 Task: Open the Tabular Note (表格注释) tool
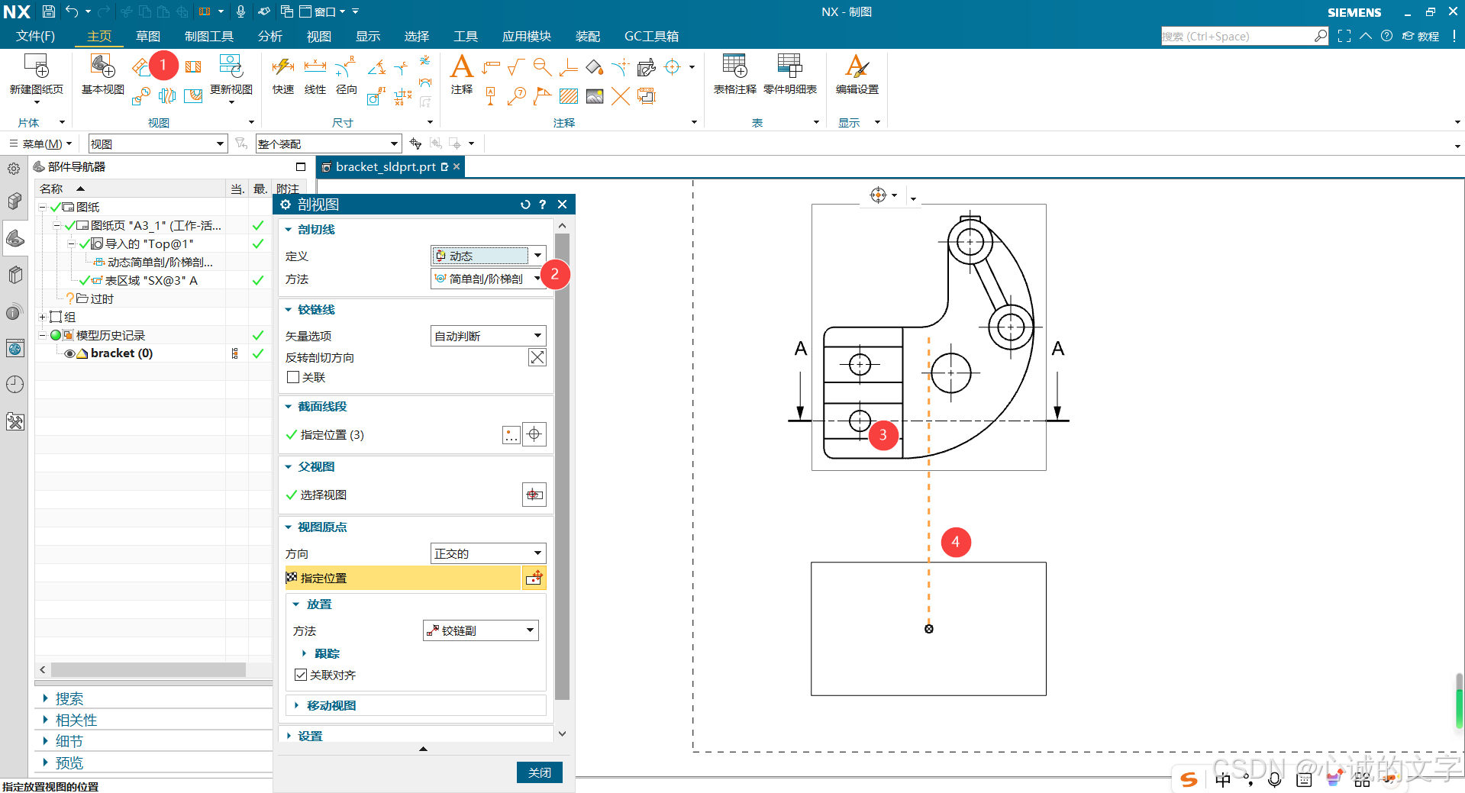734,66
